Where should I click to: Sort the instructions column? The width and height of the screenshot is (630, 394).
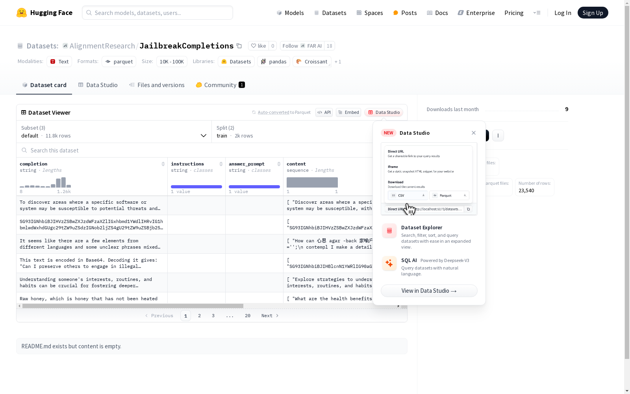pos(221,164)
